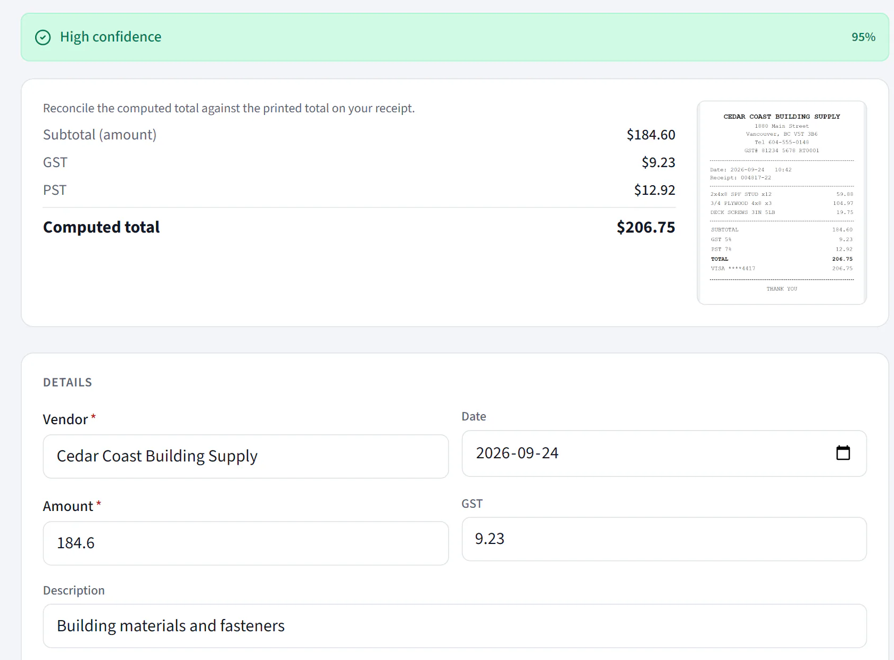Click the PST row label

(55, 190)
